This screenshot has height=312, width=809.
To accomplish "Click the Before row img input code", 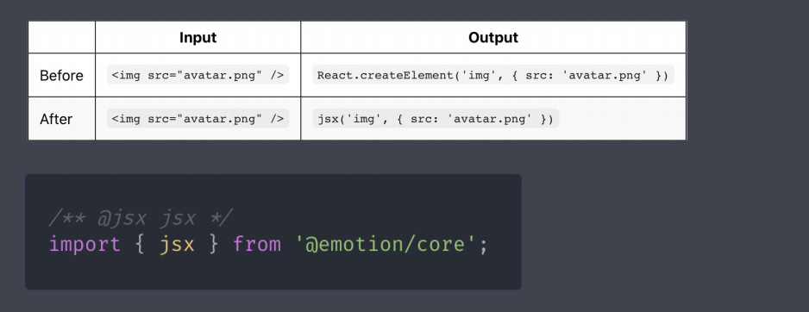I will tap(198, 75).
